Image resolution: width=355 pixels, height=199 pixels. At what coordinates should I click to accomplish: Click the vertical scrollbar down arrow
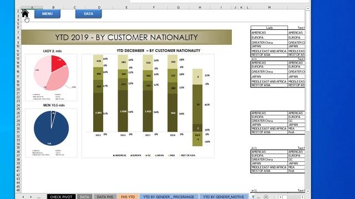pos(308,191)
